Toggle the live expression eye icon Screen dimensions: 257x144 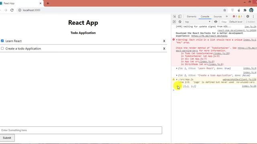click(x=216, y=22)
